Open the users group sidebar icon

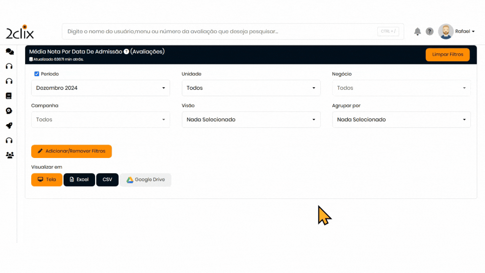[9, 155]
